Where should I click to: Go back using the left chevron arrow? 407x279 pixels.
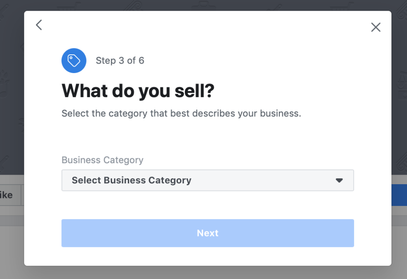point(39,25)
